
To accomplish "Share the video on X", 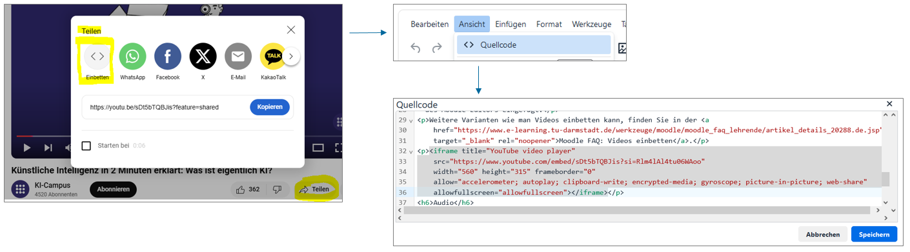I will (203, 56).
